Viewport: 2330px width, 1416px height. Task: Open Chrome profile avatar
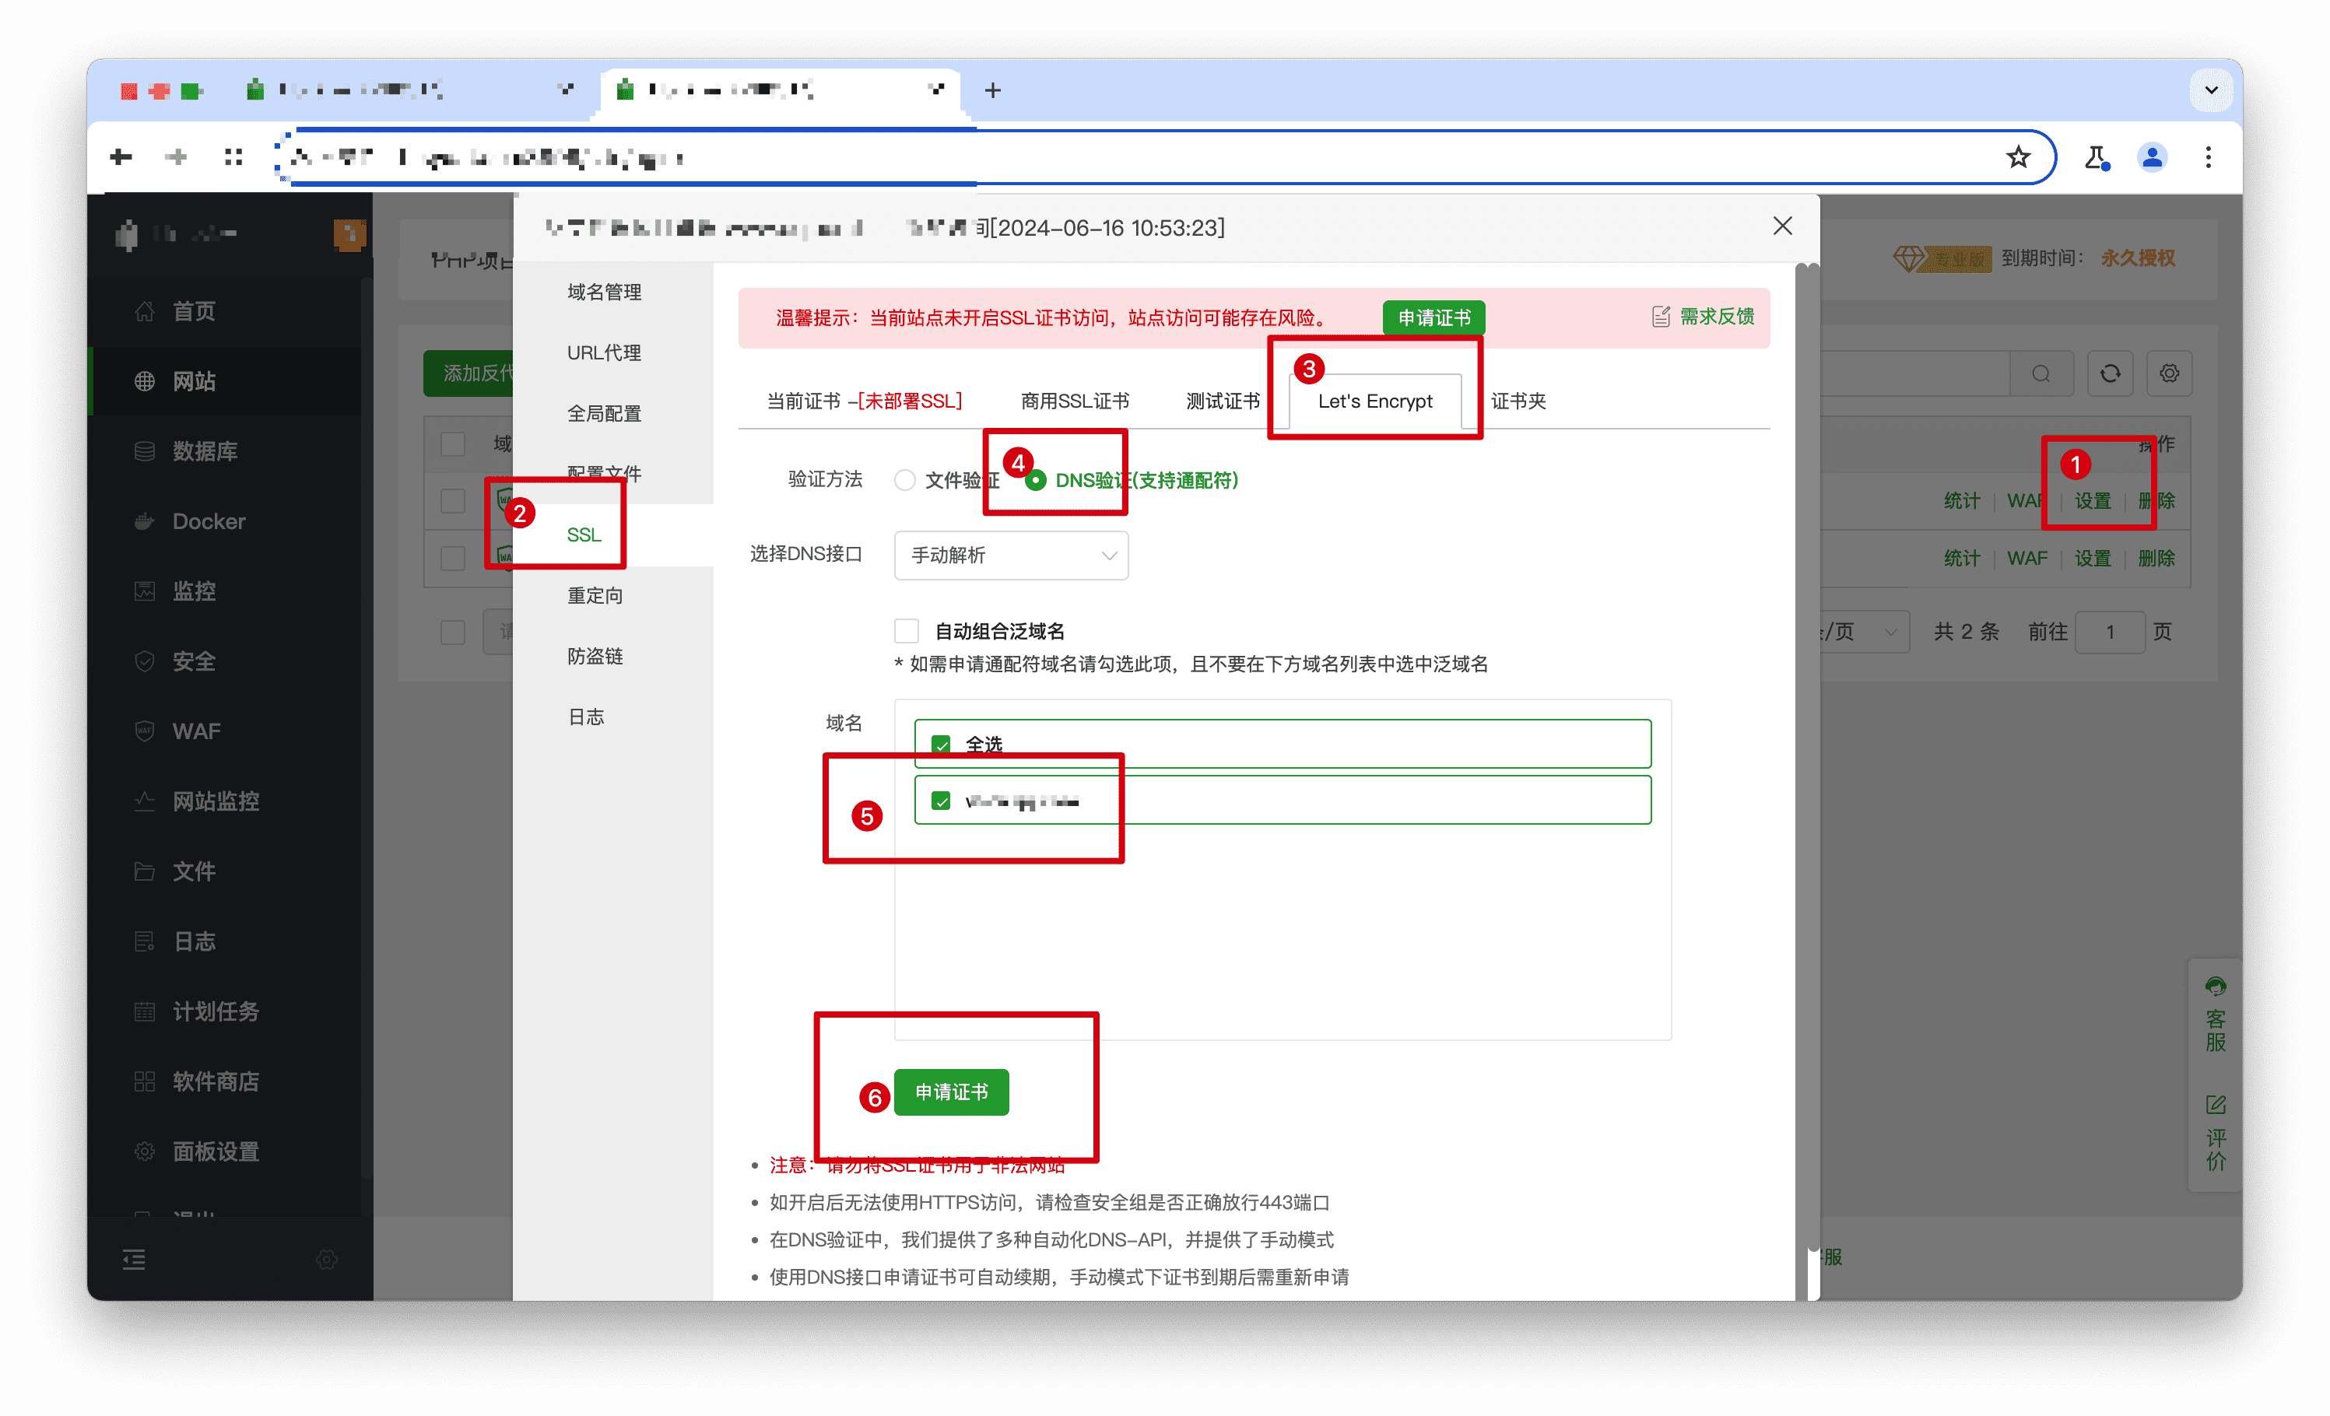pos(2153,157)
